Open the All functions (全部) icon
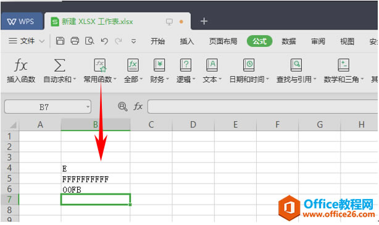379x225 pixels. click(x=133, y=65)
